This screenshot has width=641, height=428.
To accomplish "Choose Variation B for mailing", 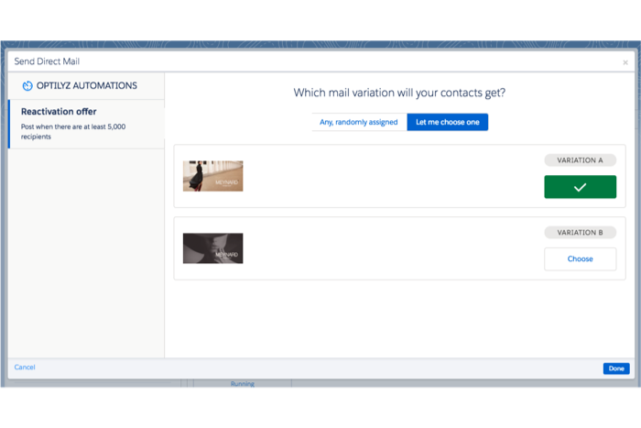I will click(x=580, y=258).
